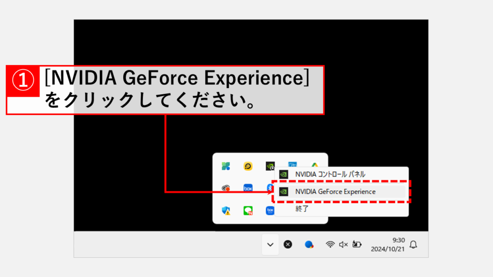
Task: Click the black circle X taskbar icon
Action: click(288, 244)
